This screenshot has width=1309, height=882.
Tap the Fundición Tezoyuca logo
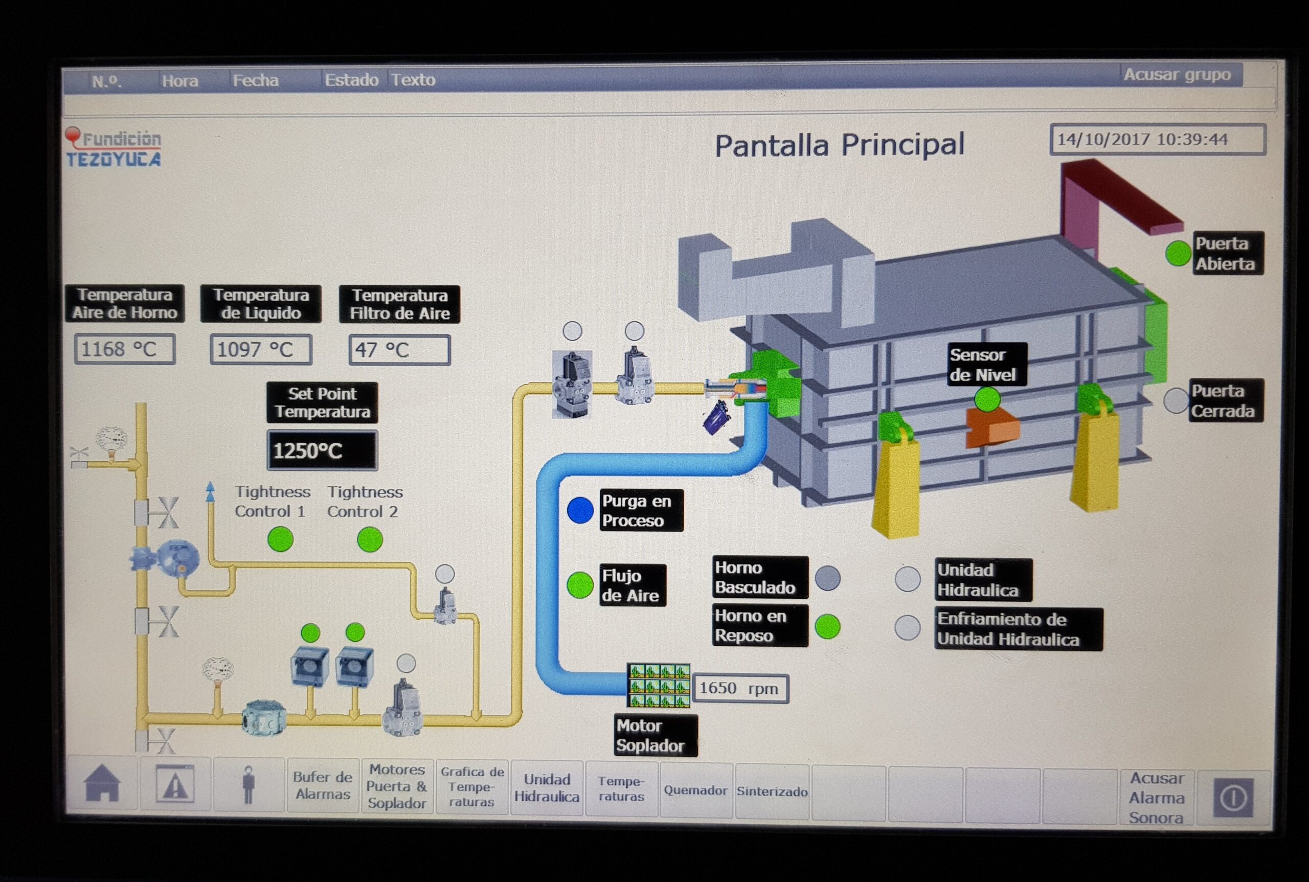(114, 148)
